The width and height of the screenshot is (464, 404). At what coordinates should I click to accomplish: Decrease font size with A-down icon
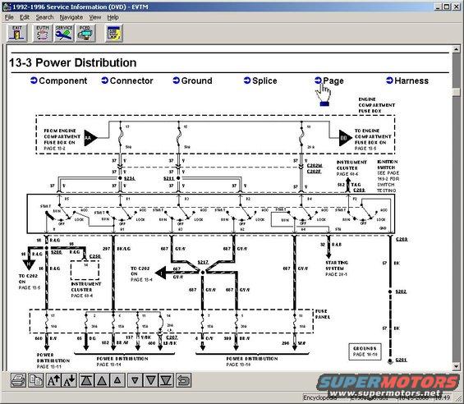click(69, 380)
